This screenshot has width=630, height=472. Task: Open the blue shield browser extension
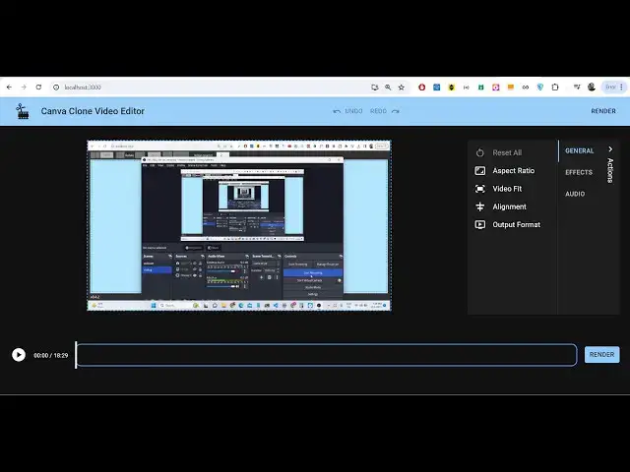540,88
